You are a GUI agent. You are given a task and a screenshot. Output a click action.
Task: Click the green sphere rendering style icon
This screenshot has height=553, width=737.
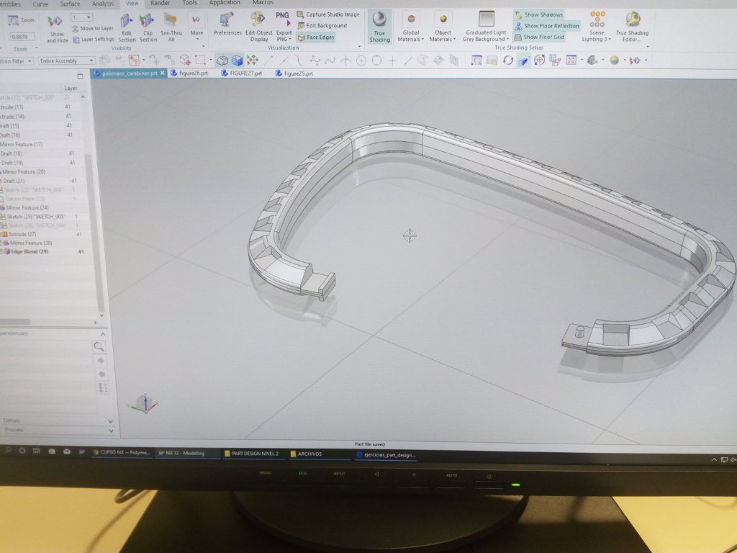(x=614, y=60)
